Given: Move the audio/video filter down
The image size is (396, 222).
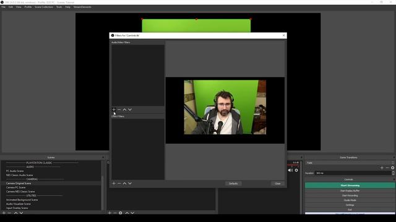Looking at the screenshot, I should click(130, 110).
